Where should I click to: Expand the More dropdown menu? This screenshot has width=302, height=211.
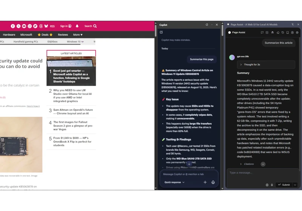[x=78, y=35]
